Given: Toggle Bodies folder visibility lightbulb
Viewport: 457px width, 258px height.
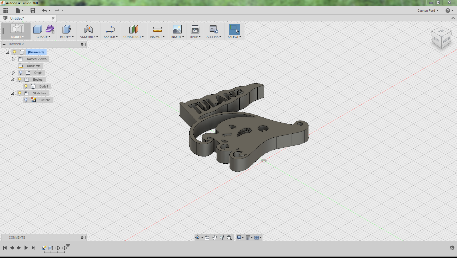Looking at the screenshot, I should (x=20, y=80).
